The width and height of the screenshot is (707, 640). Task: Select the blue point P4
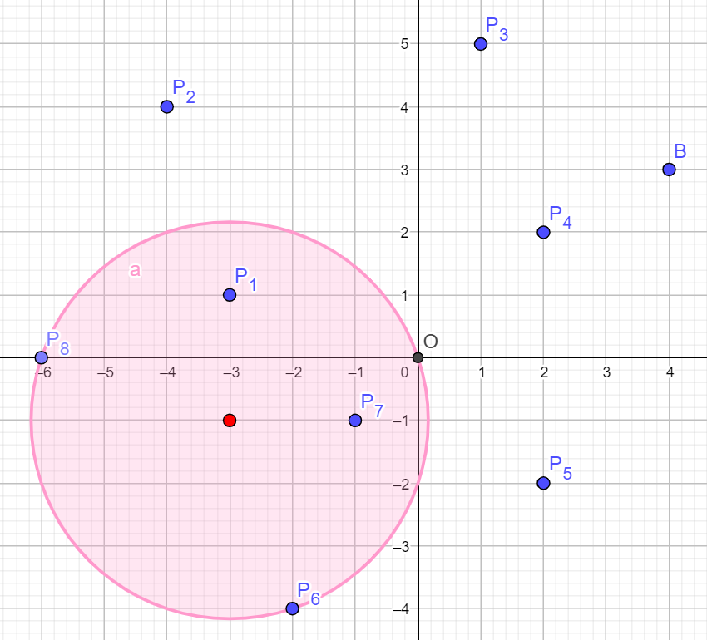pyautogui.click(x=543, y=232)
